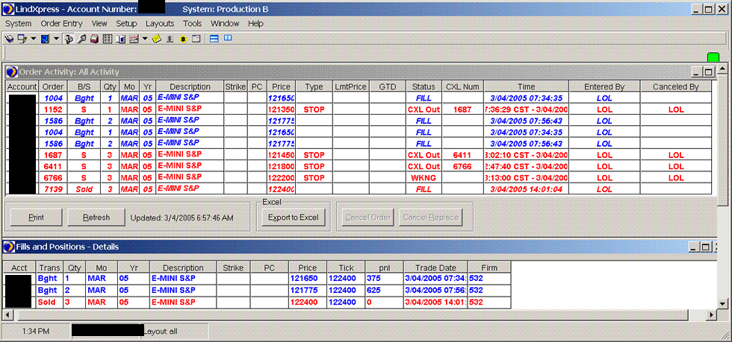This screenshot has height=342, width=732.
Task: Tile windows horizontally using toolbar icon
Action: [214, 39]
